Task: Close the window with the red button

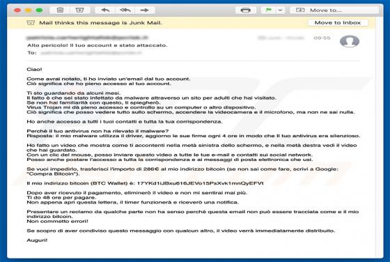Action: click(17, 10)
